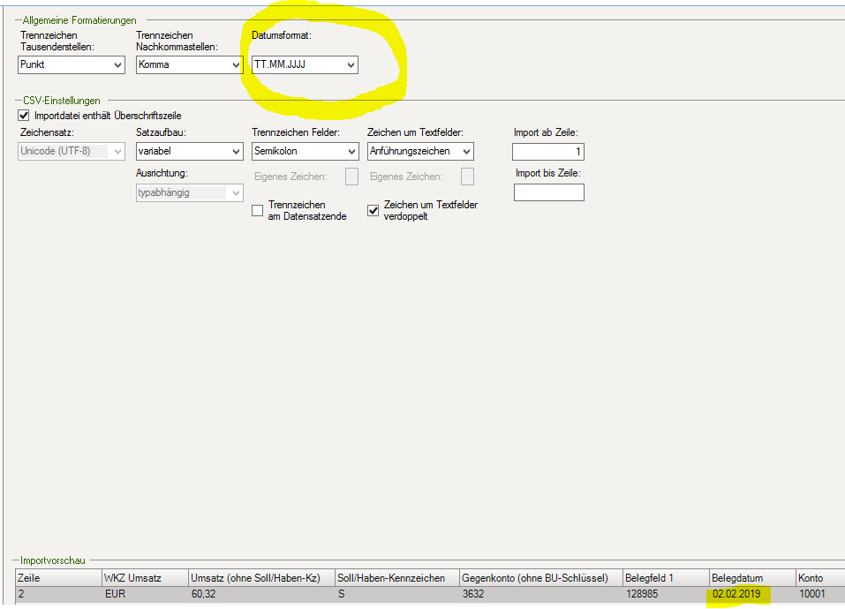Open the disabled Zeichensatz Unicode (UTF-8) dropdown
The image size is (845, 609).
click(72, 151)
